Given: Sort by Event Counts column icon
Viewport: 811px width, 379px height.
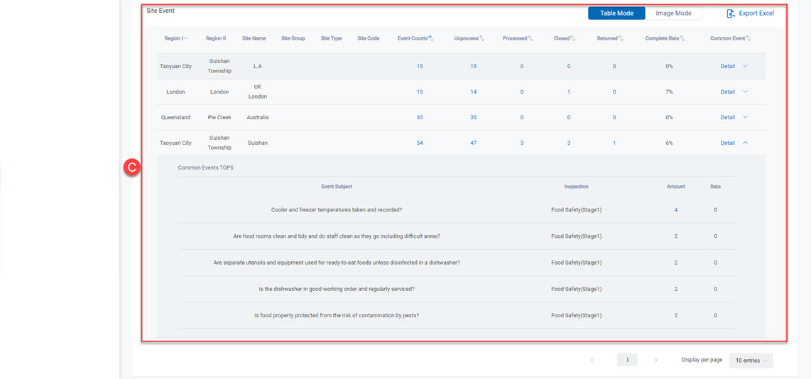Looking at the screenshot, I should pos(431,38).
